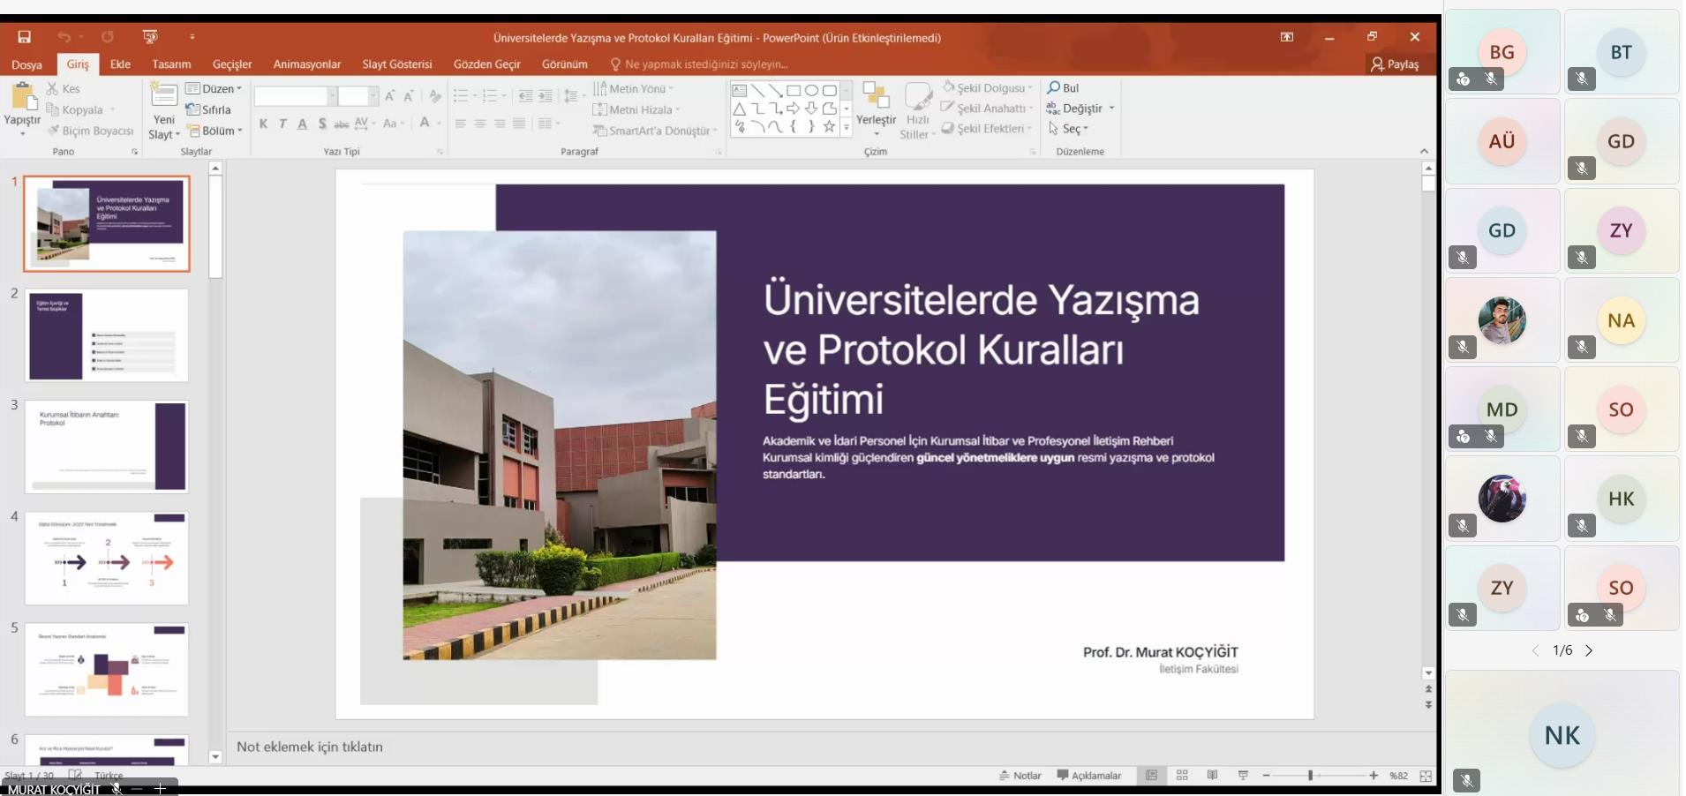The width and height of the screenshot is (1686, 796).
Task: Switch to Slide Sorter view icon
Action: click(1182, 776)
